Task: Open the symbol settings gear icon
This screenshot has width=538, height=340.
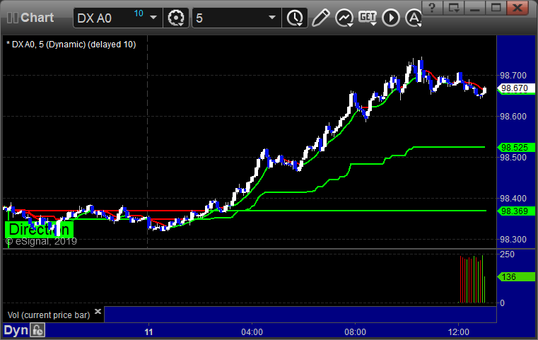Action: (175, 18)
